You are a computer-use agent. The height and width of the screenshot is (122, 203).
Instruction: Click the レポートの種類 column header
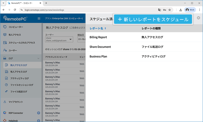[151, 28]
